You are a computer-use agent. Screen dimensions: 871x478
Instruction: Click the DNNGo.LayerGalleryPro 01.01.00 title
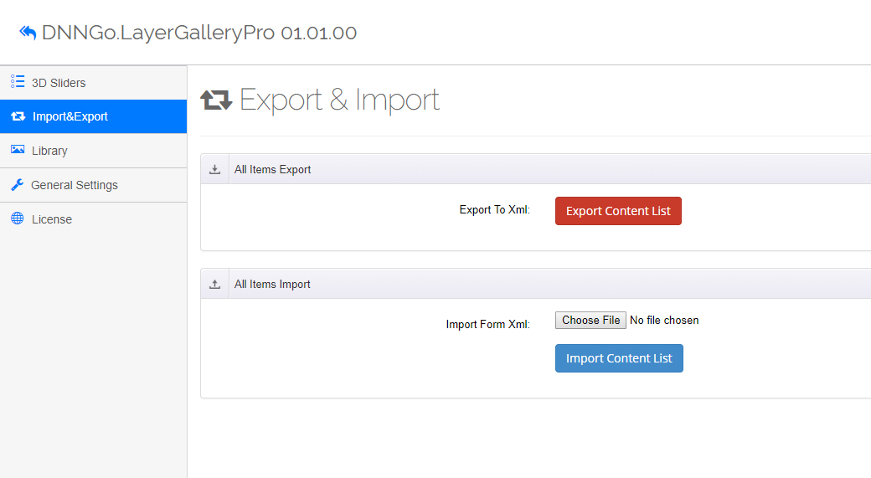(199, 33)
